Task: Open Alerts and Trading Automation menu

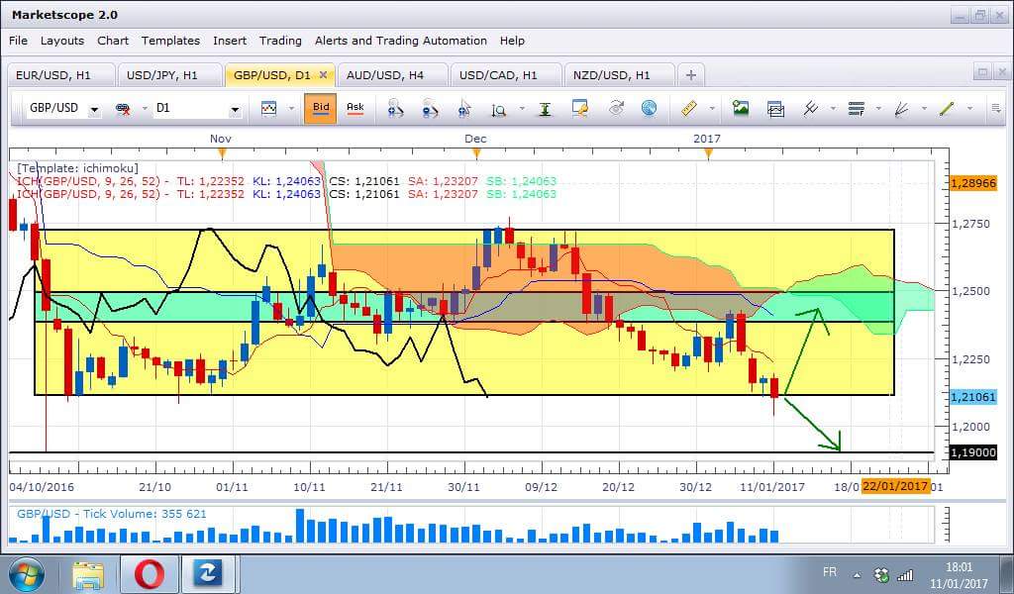Action: 401,40
